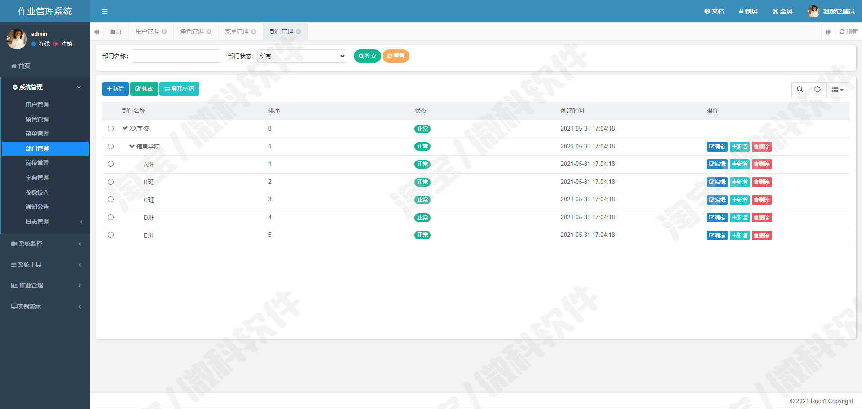Click the 刷新 refresh tab button
The image size is (862, 409).
tap(849, 31)
